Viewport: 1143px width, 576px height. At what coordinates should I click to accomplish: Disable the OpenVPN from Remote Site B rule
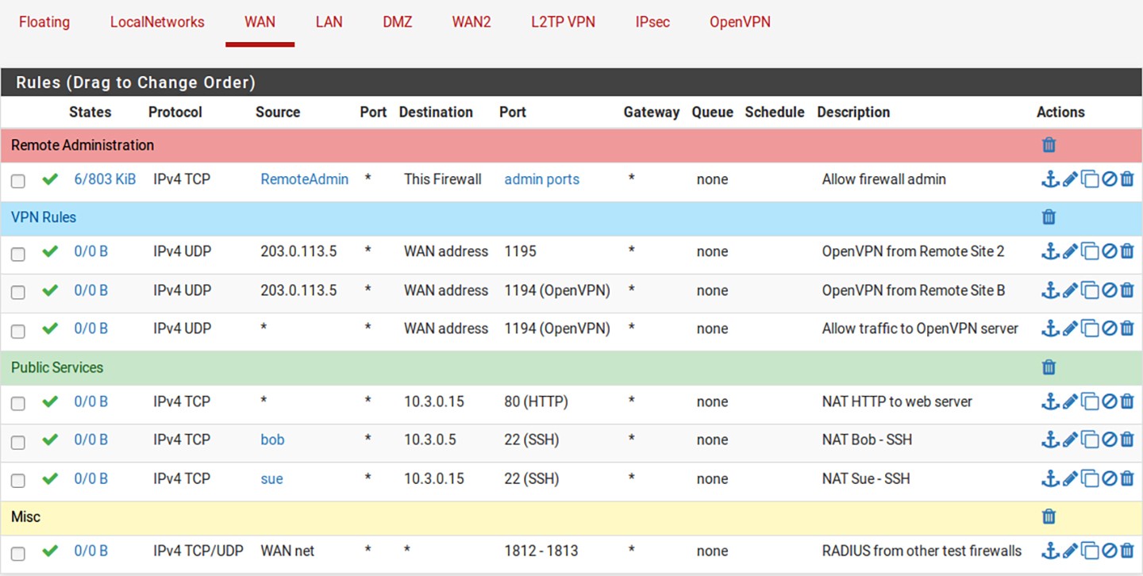point(1109,291)
